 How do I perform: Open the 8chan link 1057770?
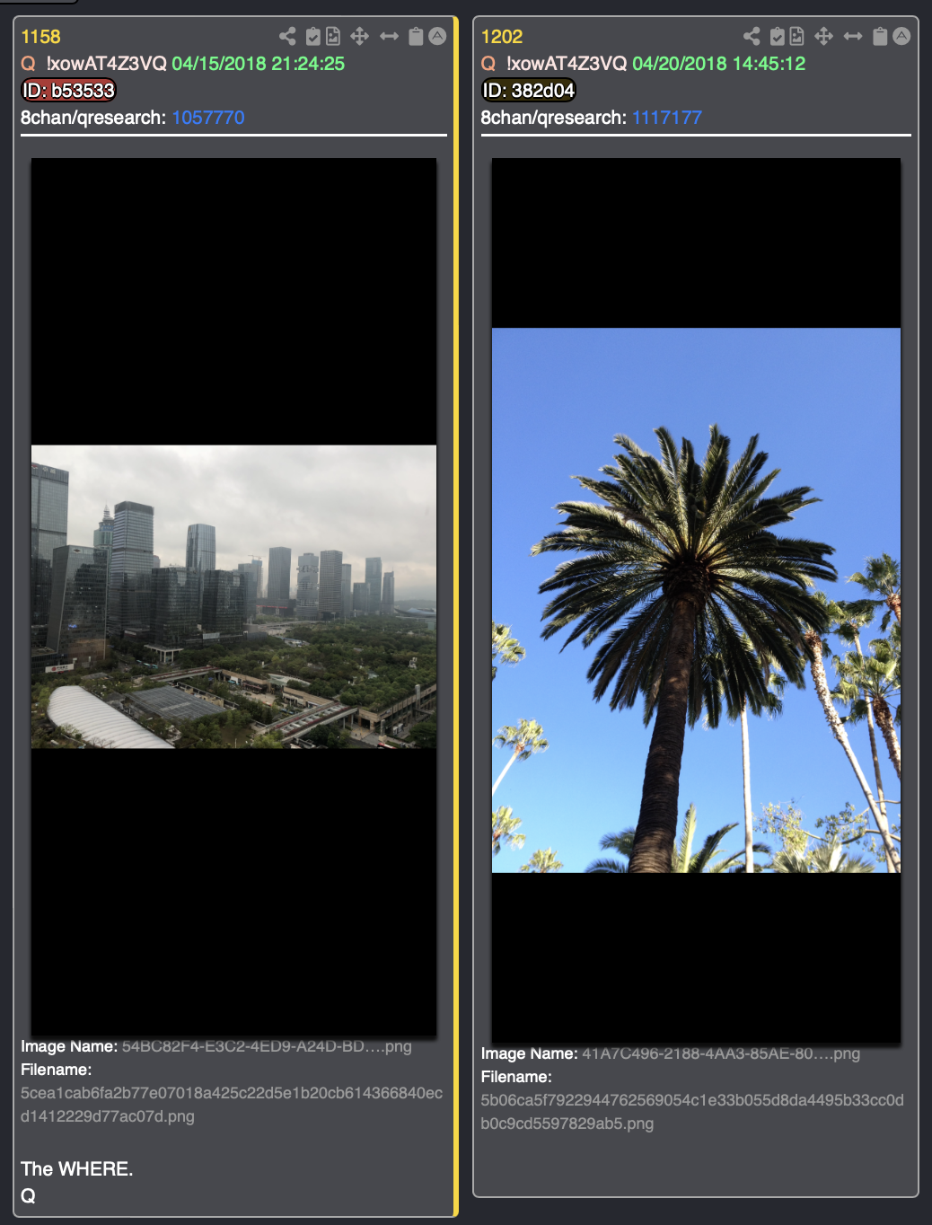(208, 118)
